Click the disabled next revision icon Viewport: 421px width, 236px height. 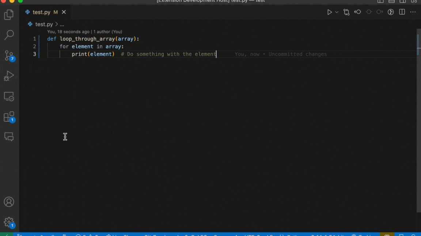point(380,12)
